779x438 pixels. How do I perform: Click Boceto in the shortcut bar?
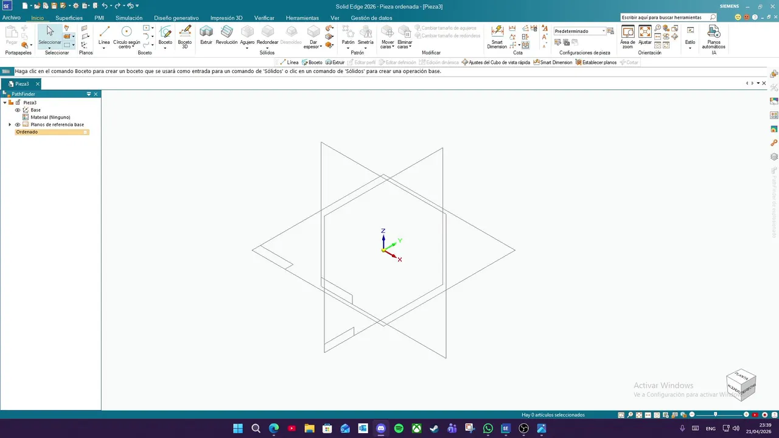tap(312, 63)
